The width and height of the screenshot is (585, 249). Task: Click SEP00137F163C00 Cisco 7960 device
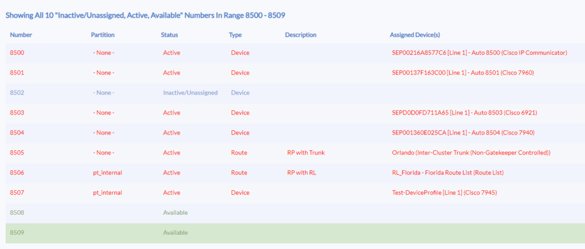(463, 73)
